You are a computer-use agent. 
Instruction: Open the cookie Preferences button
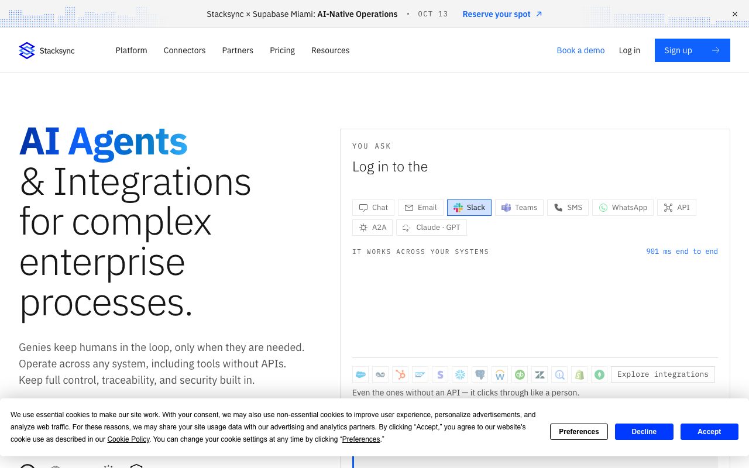click(579, 432)
